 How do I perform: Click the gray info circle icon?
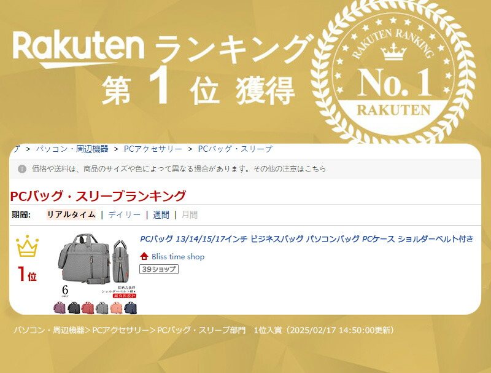22,168
